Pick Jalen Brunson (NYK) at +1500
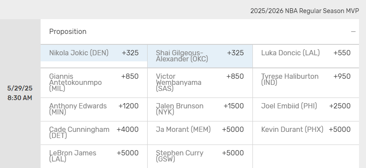This screenshot has height=168, width=366. tap(200, 109)
